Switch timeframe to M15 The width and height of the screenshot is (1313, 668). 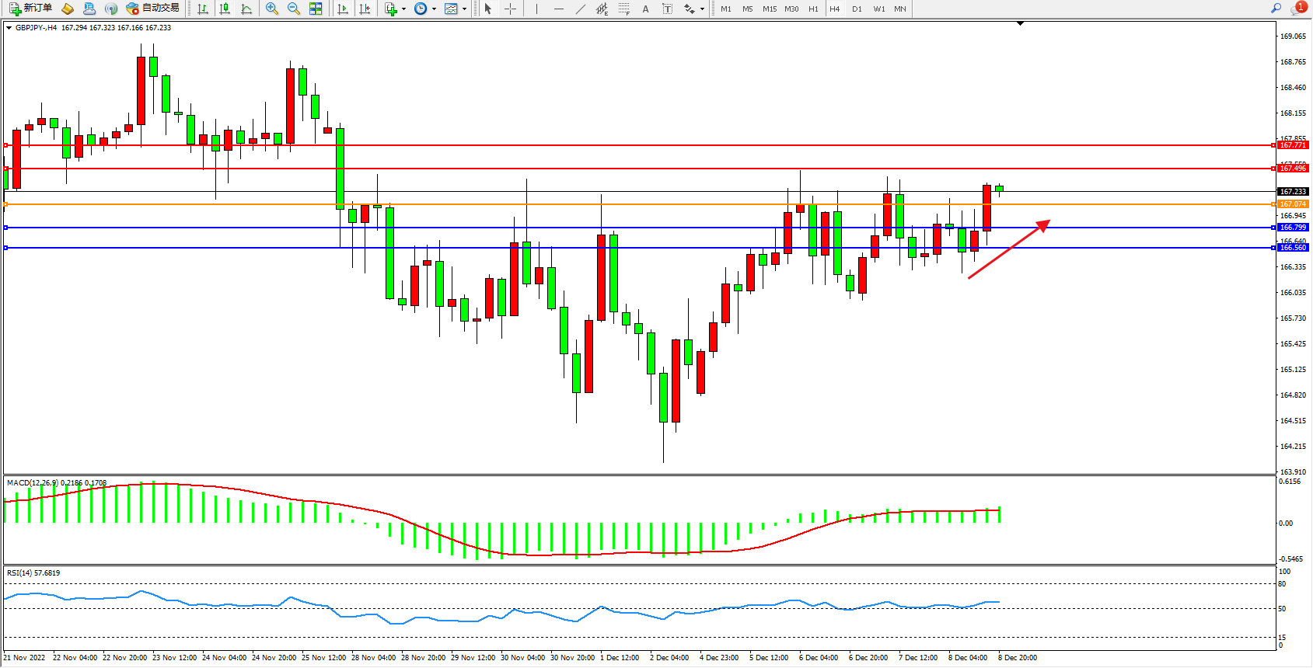click(770, 9)
